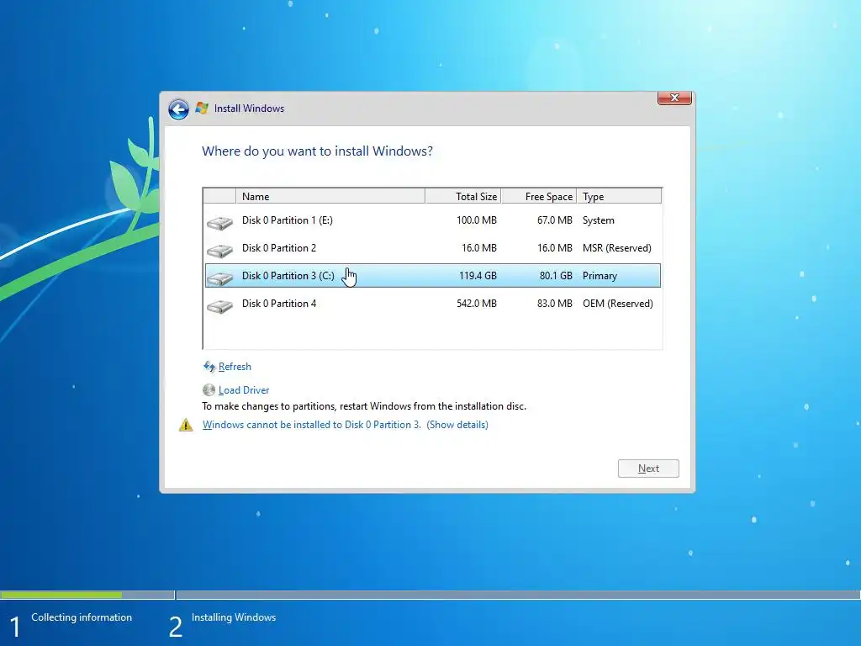Sort by the Name column header
Image resolution: width=861 pixels, height=646 pixels.
(330, 196)
